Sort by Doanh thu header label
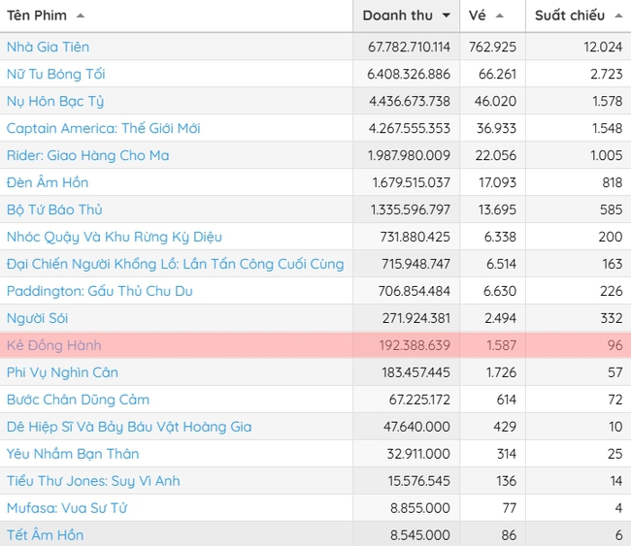Viewport: 631px width, 546px height. coord(397,16)
